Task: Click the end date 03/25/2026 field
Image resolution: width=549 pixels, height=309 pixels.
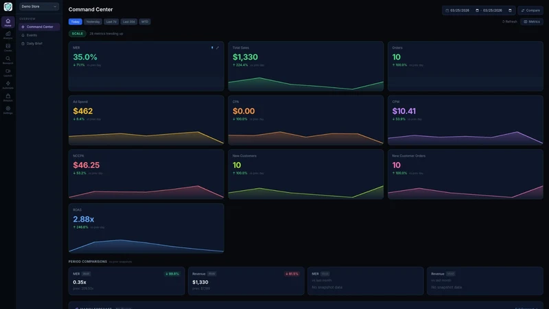Action: (x=492, y=10)
